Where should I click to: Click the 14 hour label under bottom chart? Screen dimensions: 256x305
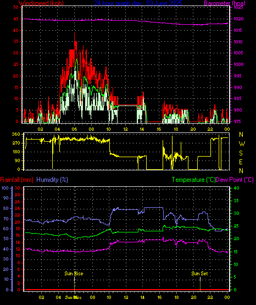(142, 297)
